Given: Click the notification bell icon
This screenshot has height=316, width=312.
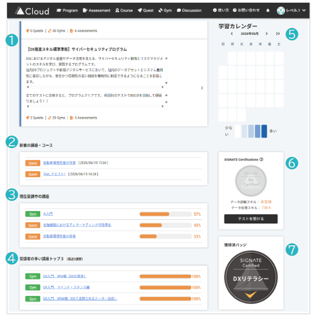Looking at the screenshot, I should pos(268,10).
